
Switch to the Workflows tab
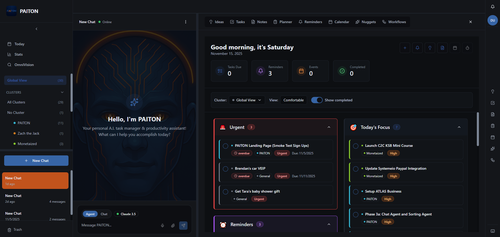pos(394,22)
